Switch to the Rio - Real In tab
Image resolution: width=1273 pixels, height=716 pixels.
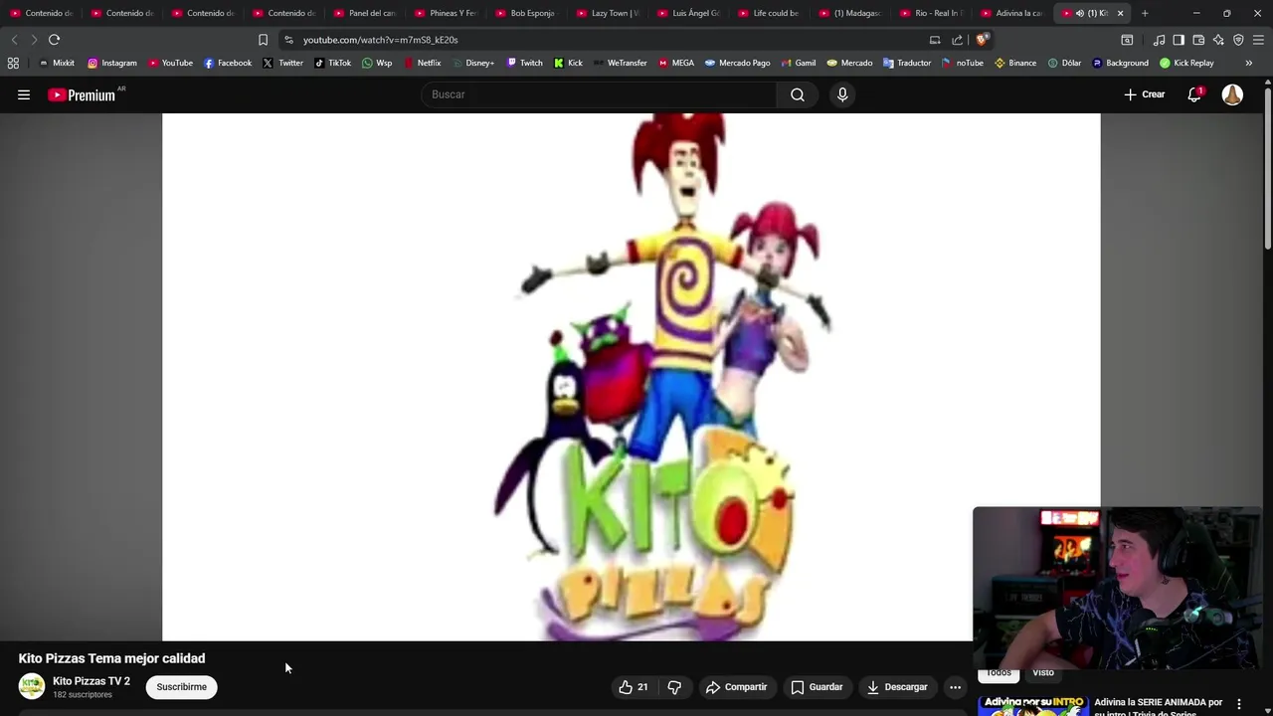pos(930,13)
